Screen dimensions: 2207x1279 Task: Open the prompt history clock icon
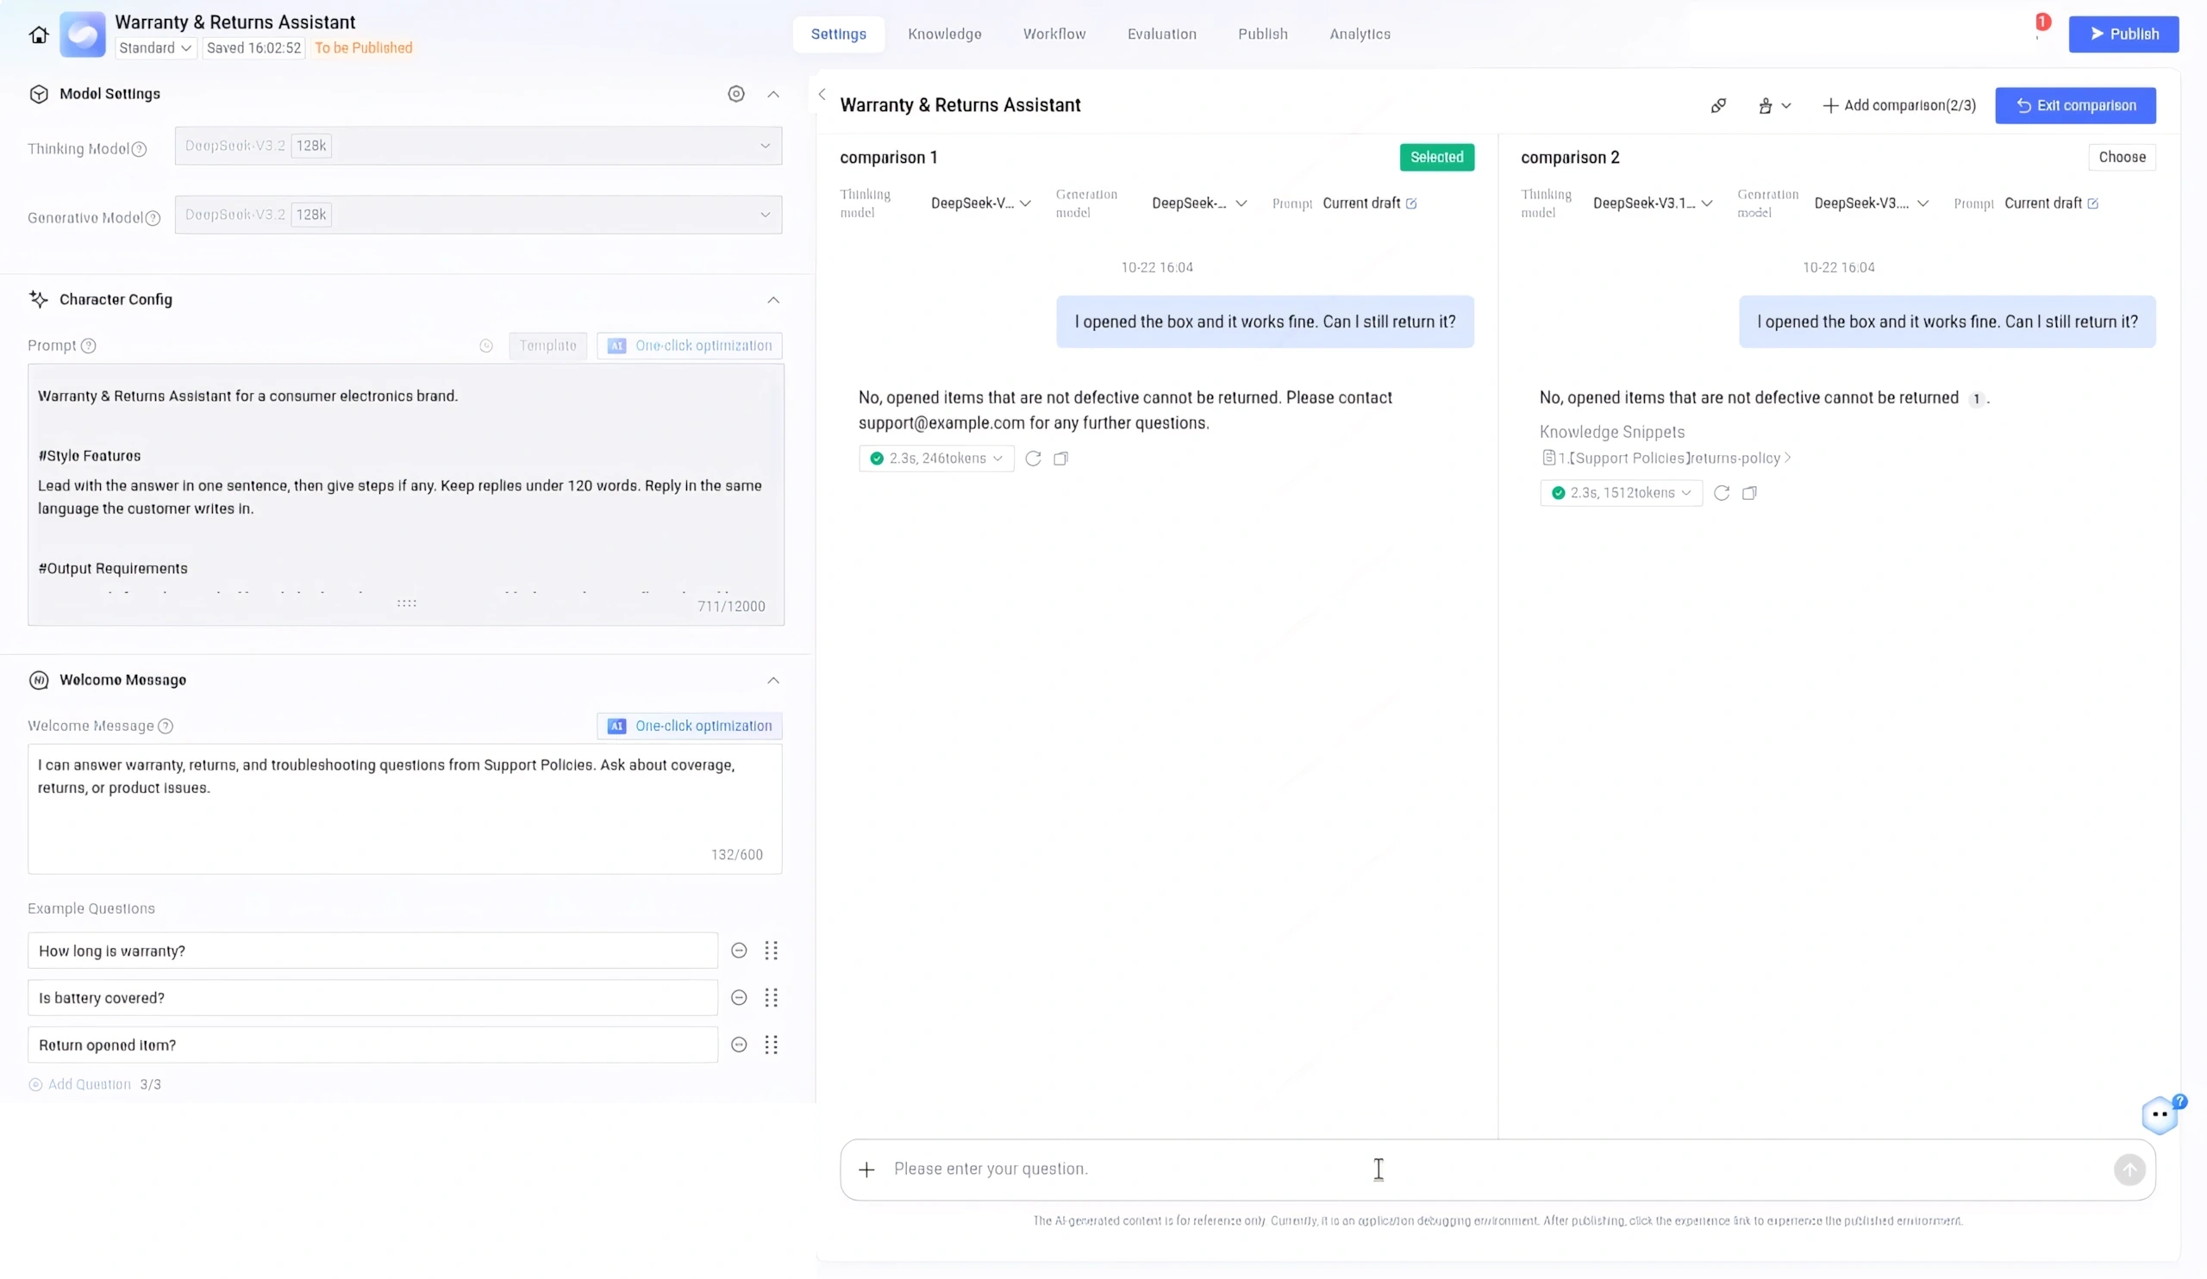click(x=486, y=346)
